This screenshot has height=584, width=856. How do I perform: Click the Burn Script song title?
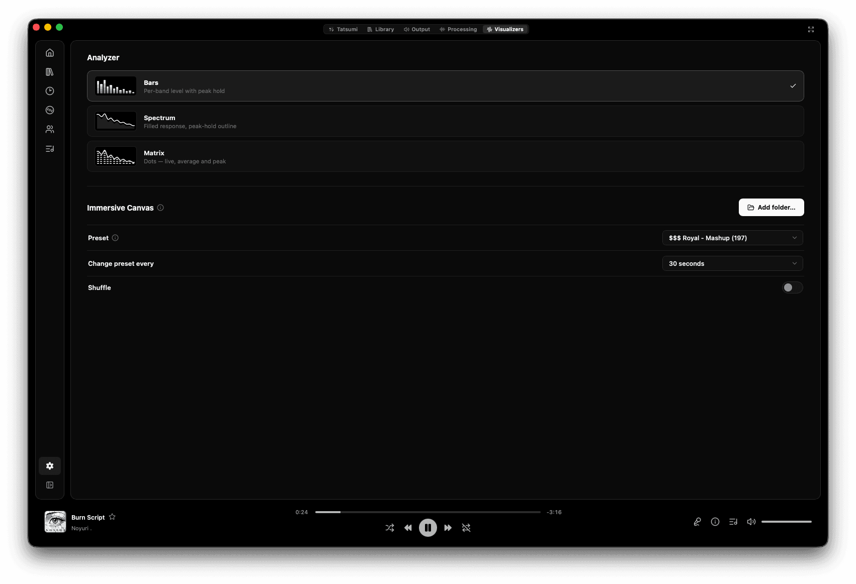[x=88, y=517]
